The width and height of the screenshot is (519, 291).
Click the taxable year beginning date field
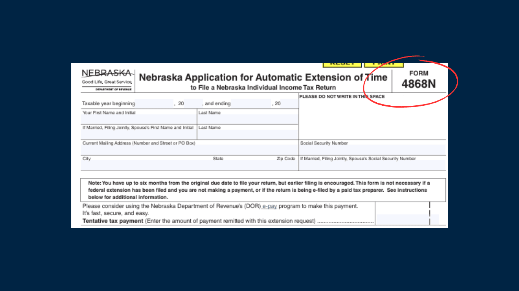click(154, 103)
